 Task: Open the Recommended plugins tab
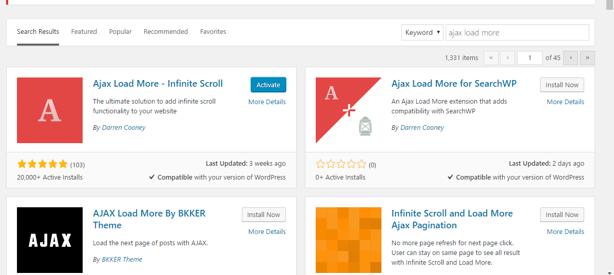pyautogui.click(x=166, y=32)
